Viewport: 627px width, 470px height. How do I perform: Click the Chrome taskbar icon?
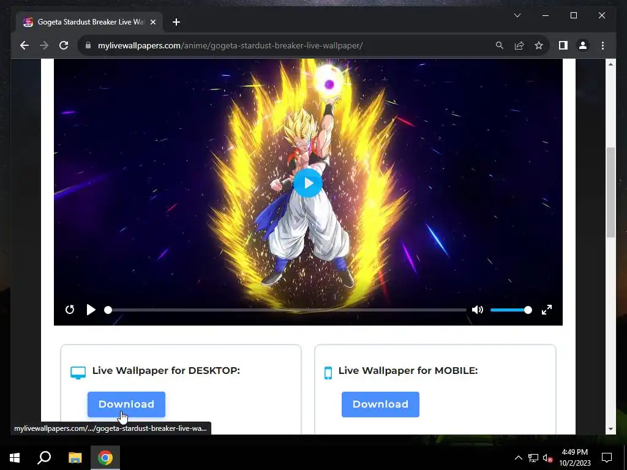(x=105, y=458)
